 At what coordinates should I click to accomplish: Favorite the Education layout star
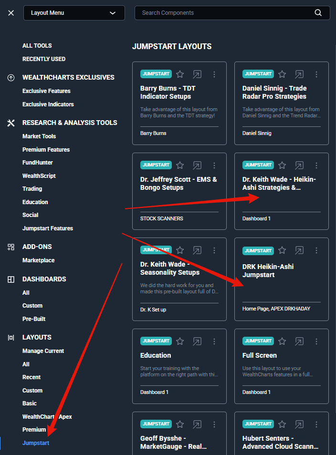click(180, 341)
